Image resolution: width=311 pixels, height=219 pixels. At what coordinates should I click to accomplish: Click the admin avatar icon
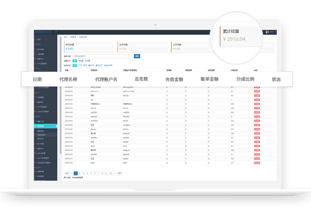click(x=267, y=32)
